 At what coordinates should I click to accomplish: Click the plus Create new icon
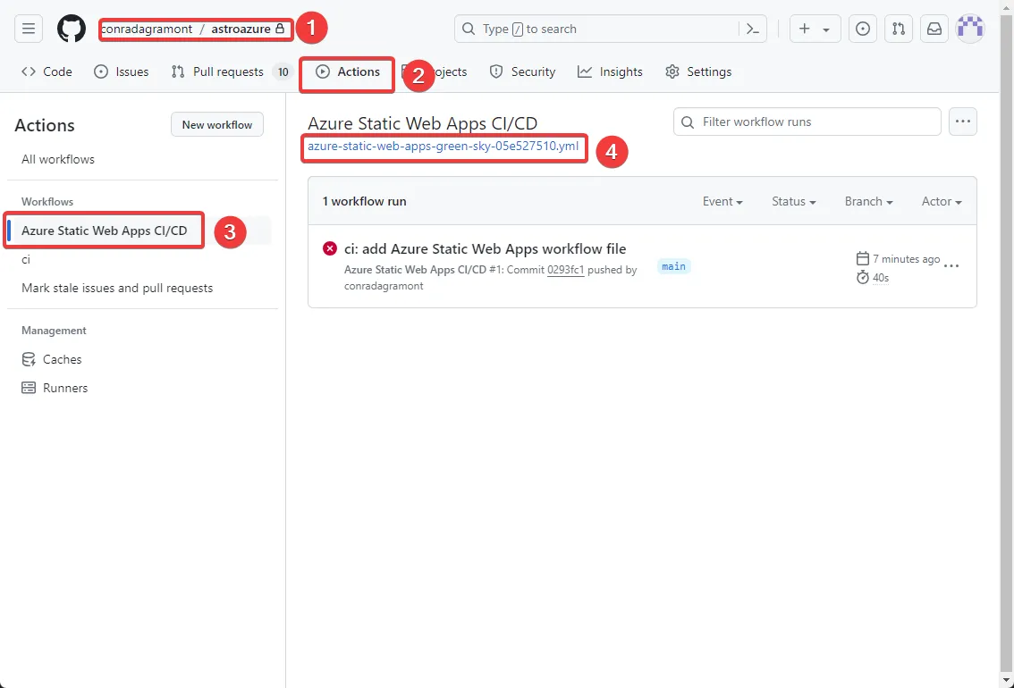point(805,29)
